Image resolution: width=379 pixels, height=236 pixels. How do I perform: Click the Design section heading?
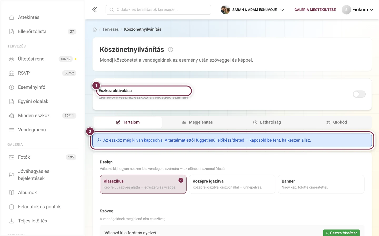(106, 162)
